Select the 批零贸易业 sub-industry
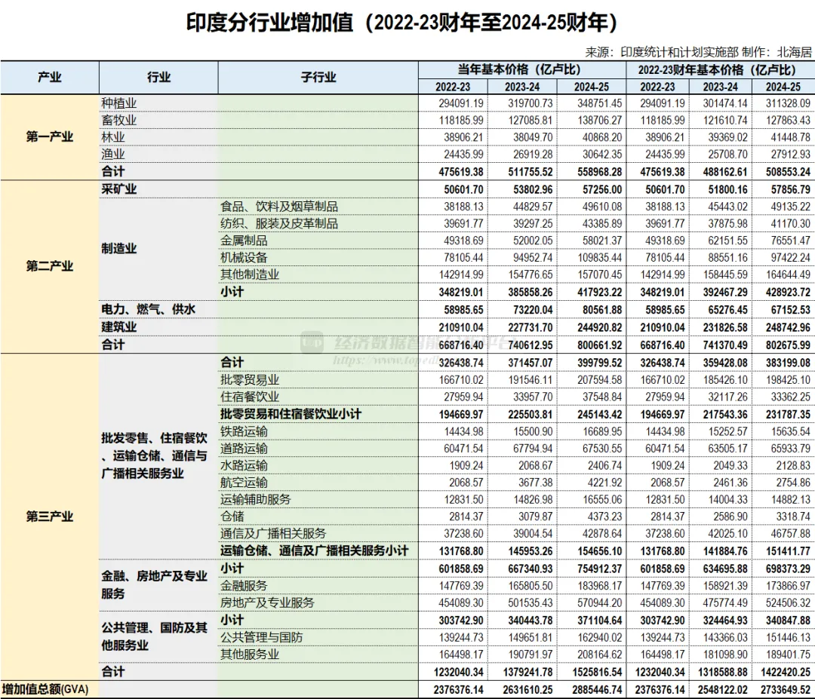Screen dimensions: 815x699 pyautogui.click(x=250, y=380)
